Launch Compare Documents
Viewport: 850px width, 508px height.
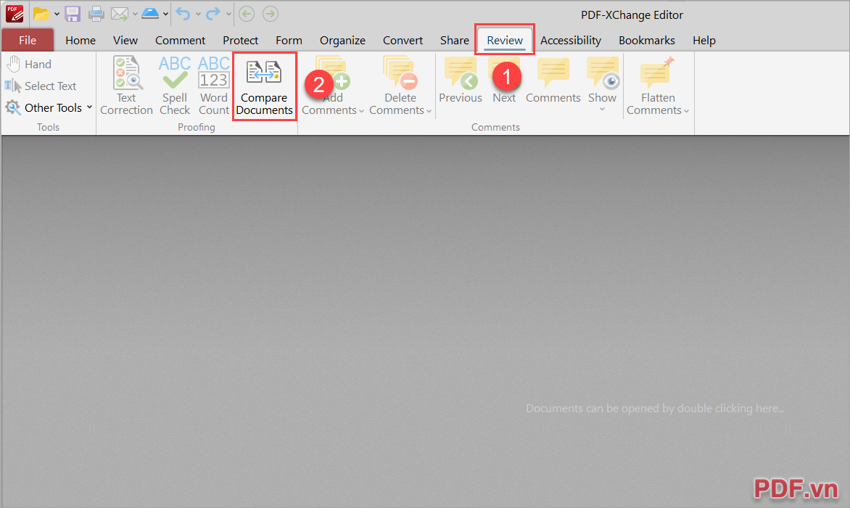pos(264,87)
